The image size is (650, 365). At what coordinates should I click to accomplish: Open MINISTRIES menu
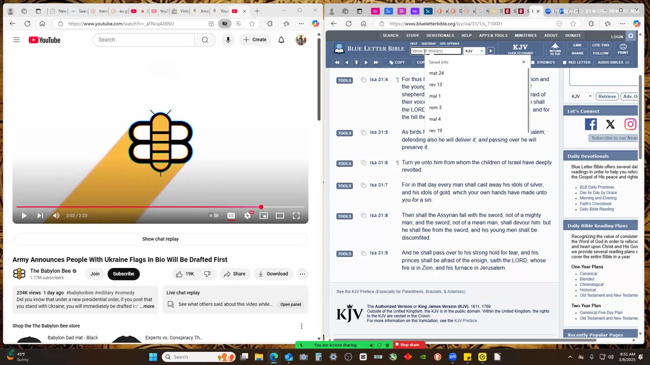point(526,35)
